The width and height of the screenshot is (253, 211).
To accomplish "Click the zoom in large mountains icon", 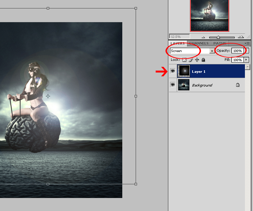I will pos(241,37).
